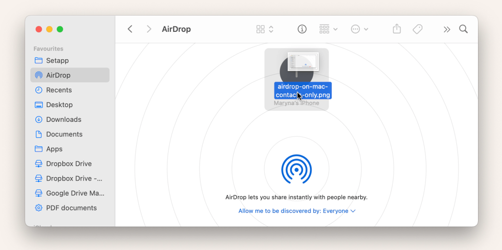Viewport: 502px width, 250px height.
Task: Click the dragged screenshot thumbnail
Action: pos(303,62)
